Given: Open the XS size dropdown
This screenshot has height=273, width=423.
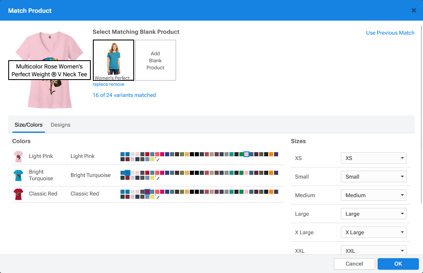Looking at the screenshot, I should (x=373, y=158).
